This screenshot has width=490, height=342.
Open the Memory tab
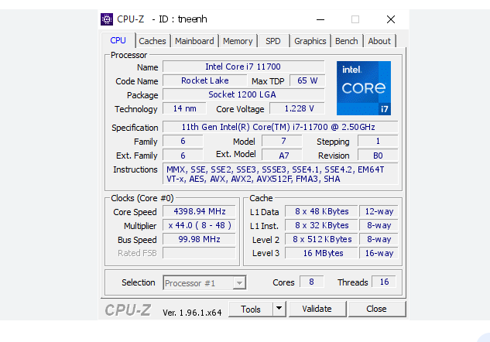click(x=238, y=41)
